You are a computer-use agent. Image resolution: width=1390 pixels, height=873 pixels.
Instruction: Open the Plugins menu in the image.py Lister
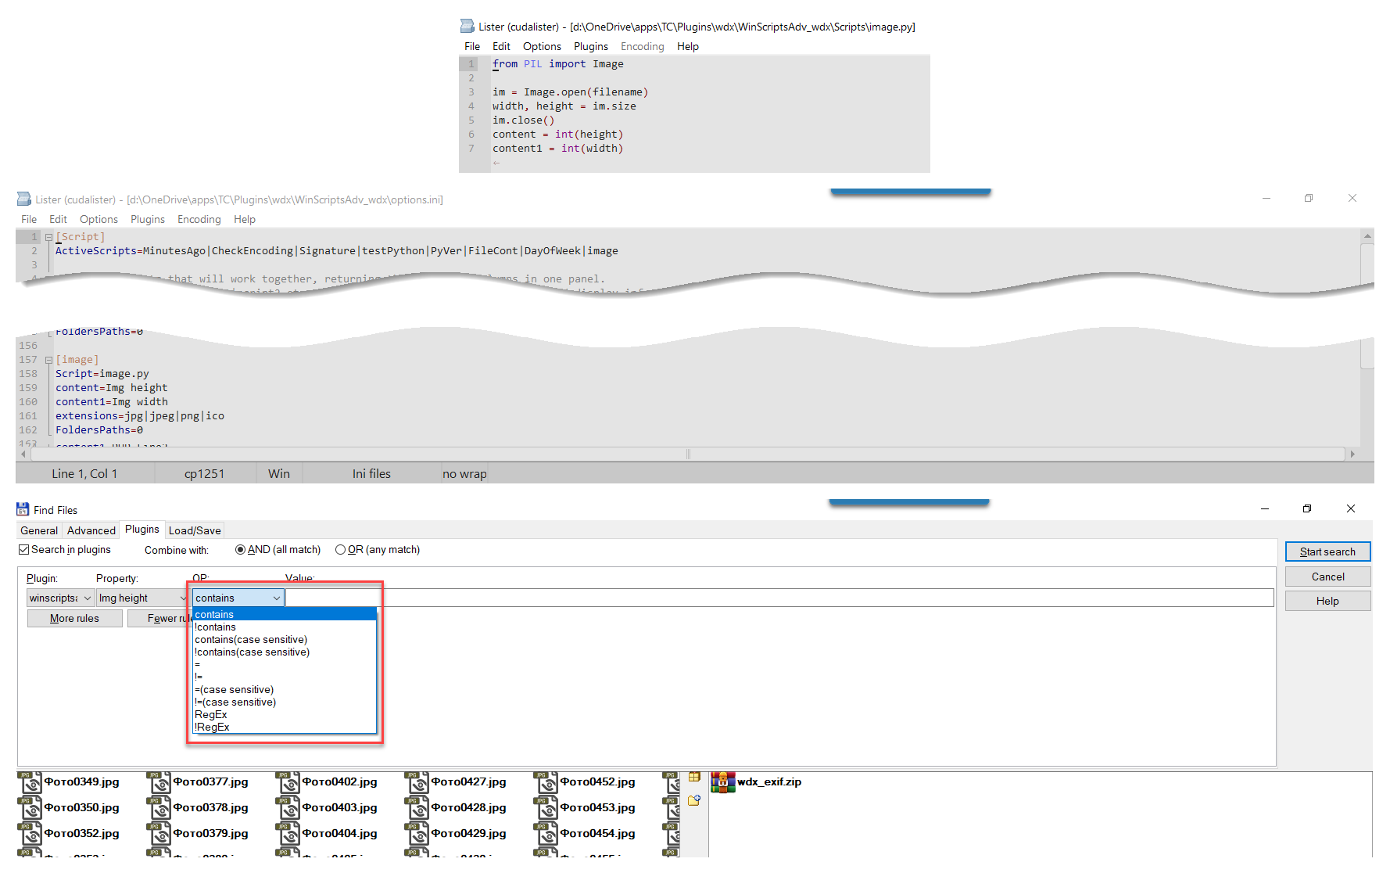591,46
